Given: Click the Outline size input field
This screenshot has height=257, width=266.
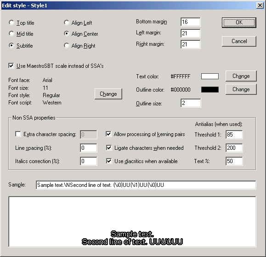Looking at the screenshot, I should (191, 103).
